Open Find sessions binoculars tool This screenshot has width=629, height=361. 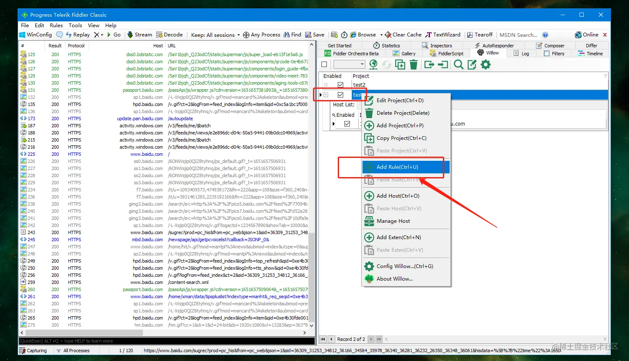point(292,35)
